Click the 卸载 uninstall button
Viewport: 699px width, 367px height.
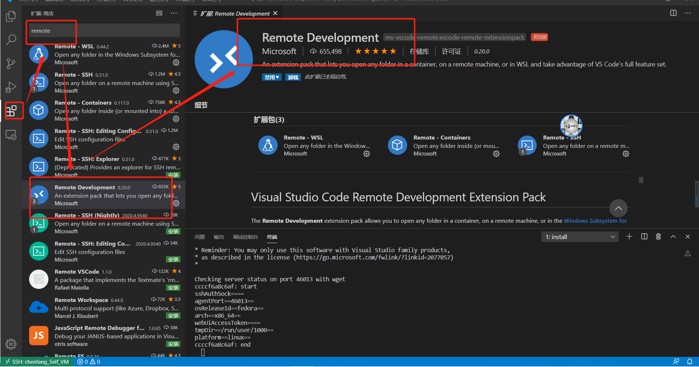pos(293,77)
